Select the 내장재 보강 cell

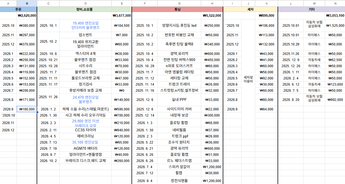[179, 115]
